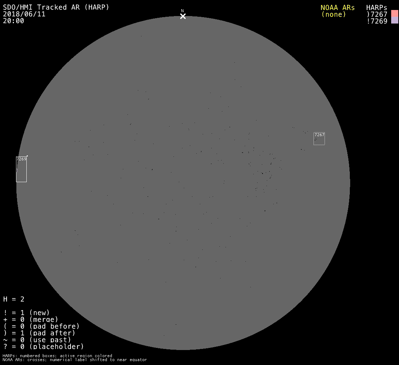Click the ") = 1 (pad after)" legend line
This screenshot has width=399, height=365.
tap(39, 333)
